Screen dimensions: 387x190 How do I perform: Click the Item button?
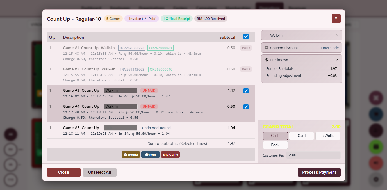151,155
